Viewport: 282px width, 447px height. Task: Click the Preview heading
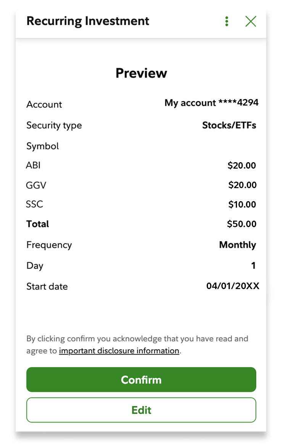[141, 73]
